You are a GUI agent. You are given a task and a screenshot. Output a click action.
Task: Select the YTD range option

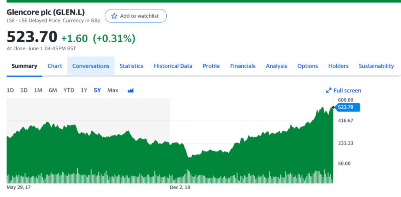tap(69, 90)
